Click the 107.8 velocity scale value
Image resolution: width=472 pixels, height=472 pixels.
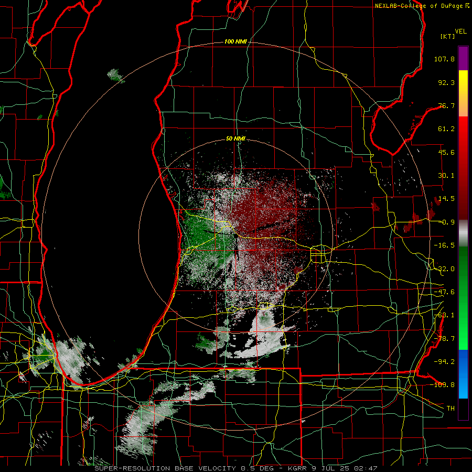click(444, 59)
